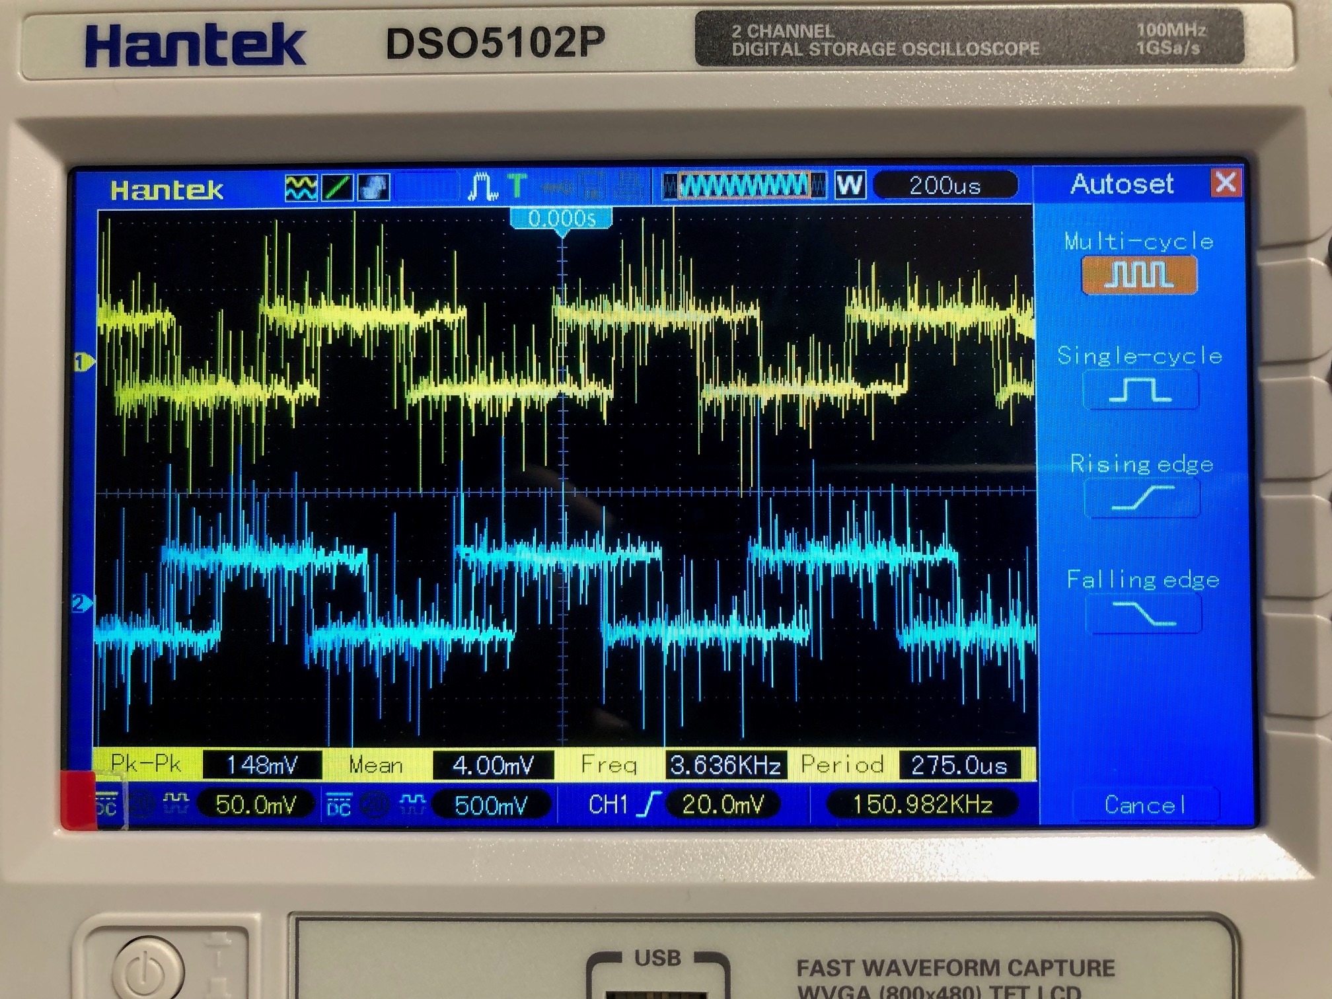Viewport: 1332px width, 999px height.
Task: Tap the Period measurement label
Action: 842,765
